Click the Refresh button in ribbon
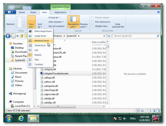Image resolution: width=166 pixels, height=126 pixels. click(10, 24)
